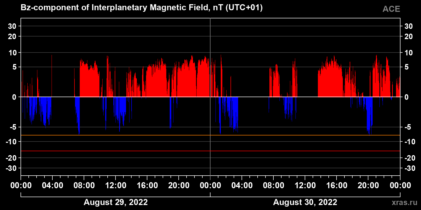The image size is (421, 210).
Task: Click the 'ACE' satellite label
Action: click(391, 9)
